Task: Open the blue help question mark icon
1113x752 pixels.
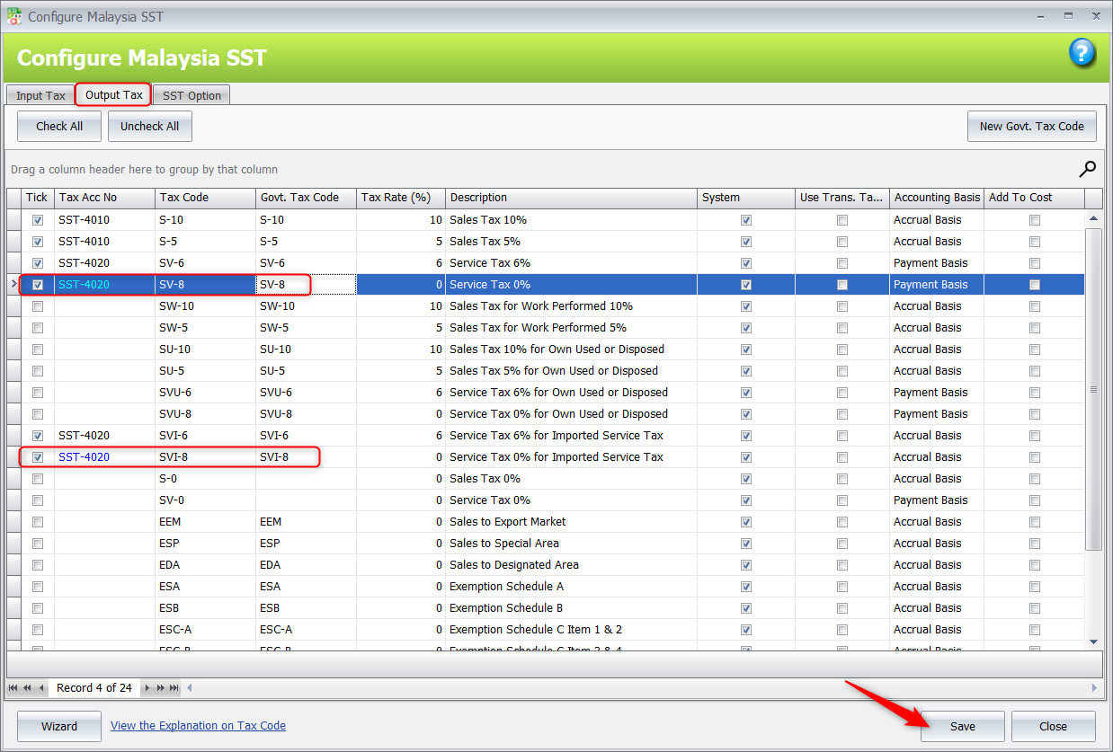Action: coord(1082,53)
